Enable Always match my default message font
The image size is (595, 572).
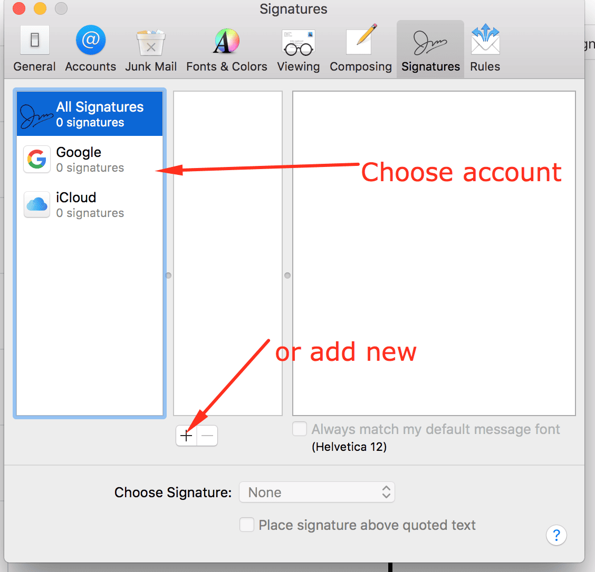[299, 429]
